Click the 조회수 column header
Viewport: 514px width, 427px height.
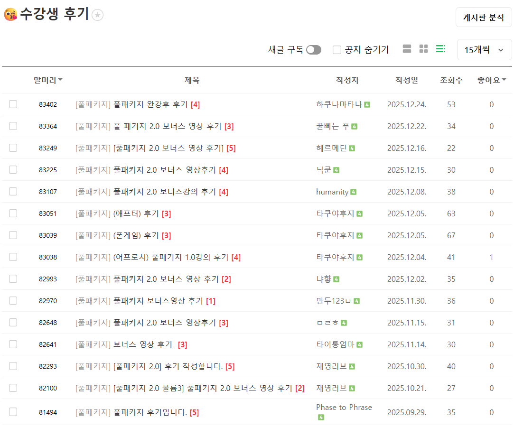click(x=451, y=80)
